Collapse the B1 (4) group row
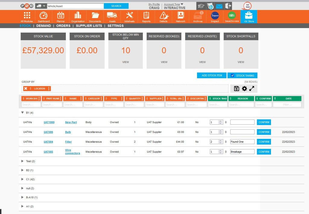The width and height of the screenshot is (309, 214). (x=22, y=113)
